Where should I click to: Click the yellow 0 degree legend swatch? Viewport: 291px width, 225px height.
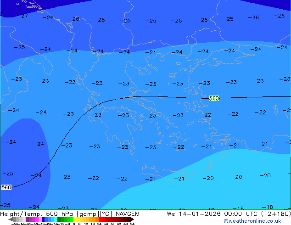(x=75, y=219)
